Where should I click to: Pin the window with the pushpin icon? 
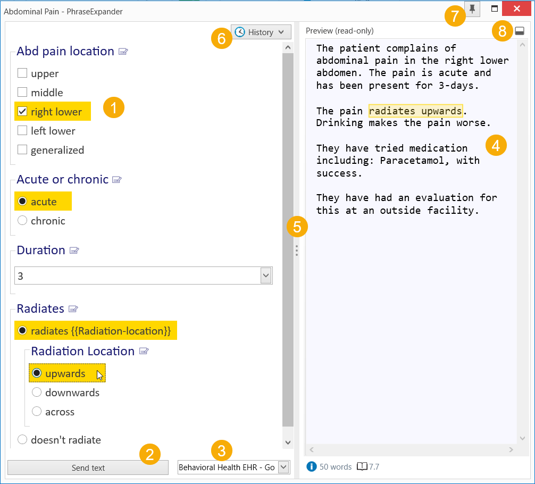pos(472,9)
